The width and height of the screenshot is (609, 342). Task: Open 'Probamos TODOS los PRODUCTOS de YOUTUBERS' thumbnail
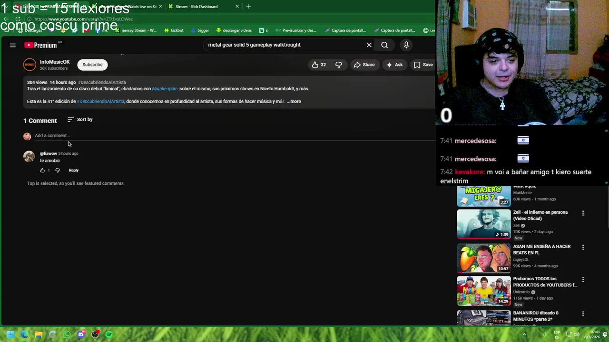[483, 291]
